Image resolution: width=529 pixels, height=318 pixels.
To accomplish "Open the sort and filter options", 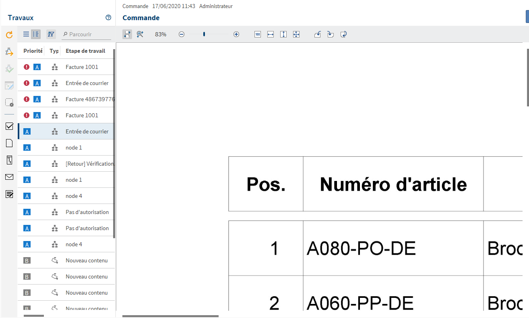I will click(x=51, y=34).
